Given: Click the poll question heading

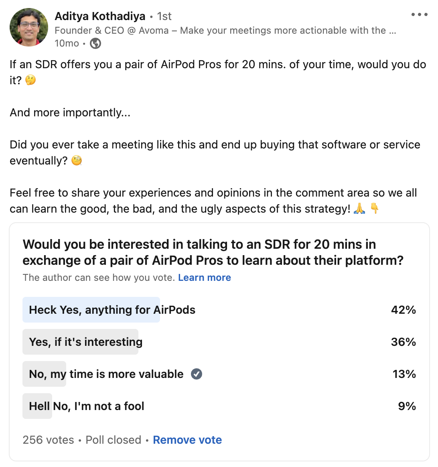Looking at the screenshot, I should click(213, 252).
